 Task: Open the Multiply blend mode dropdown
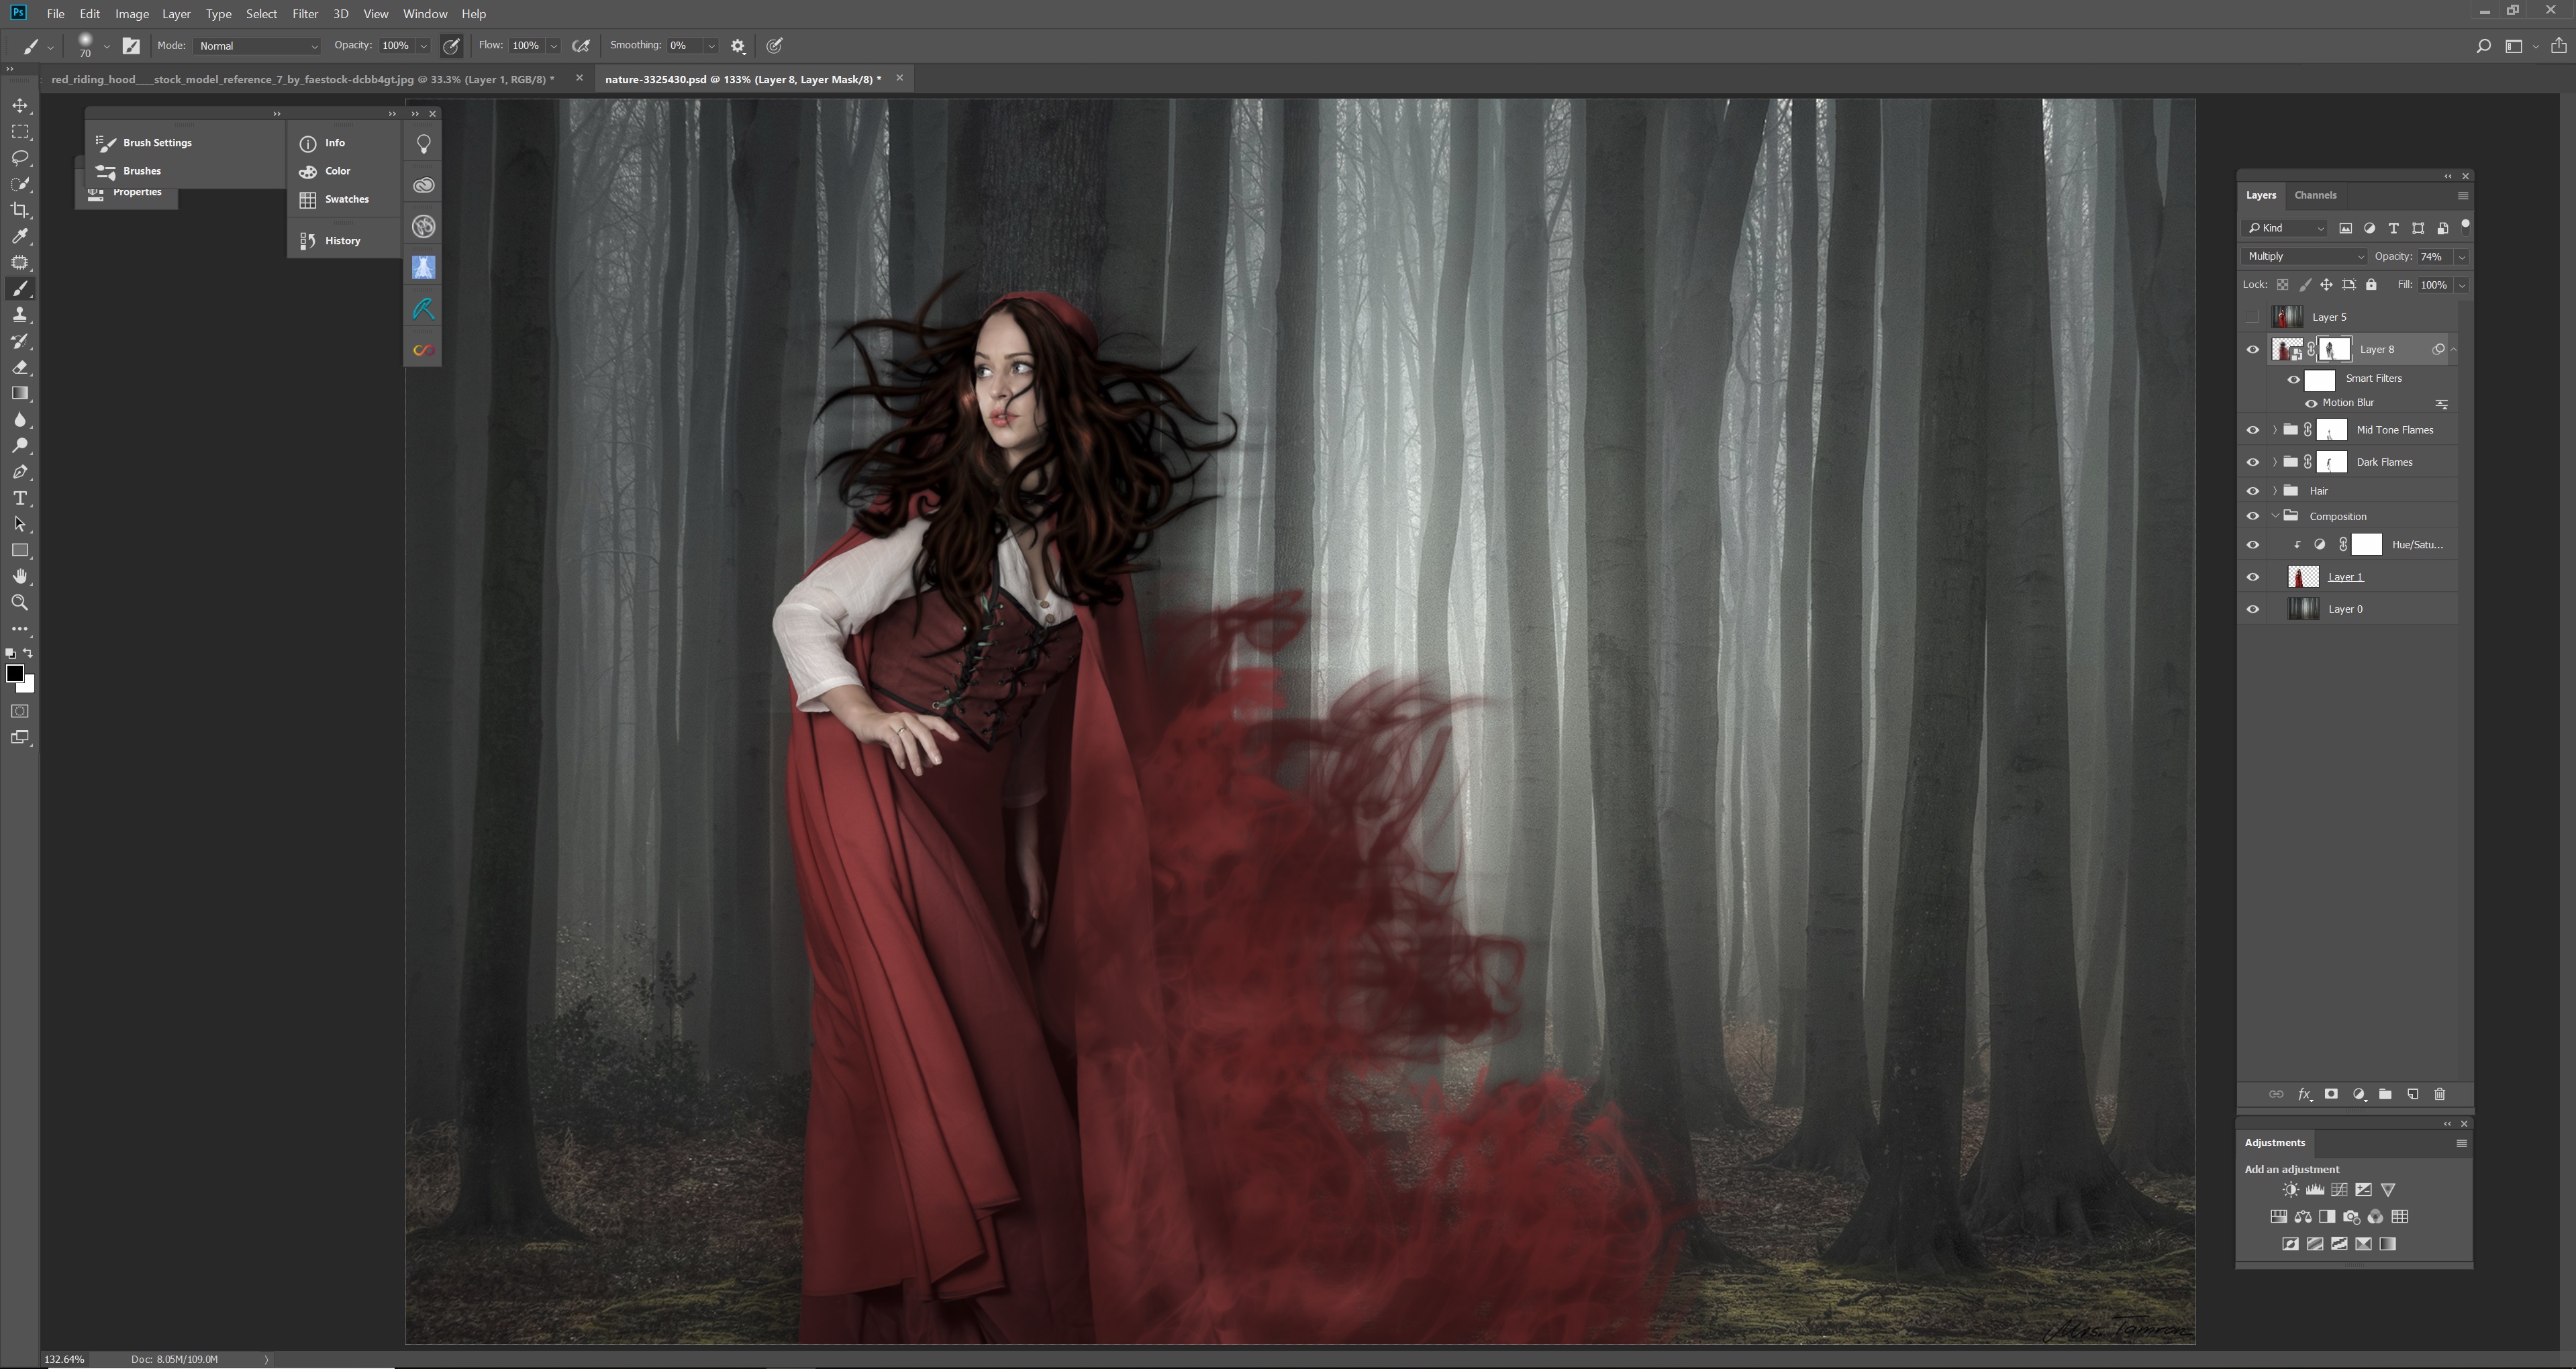point(2304,257)
